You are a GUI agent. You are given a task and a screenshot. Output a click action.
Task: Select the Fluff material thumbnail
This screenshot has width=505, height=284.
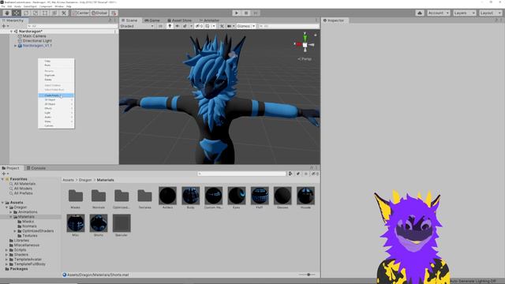click(260, 196)
